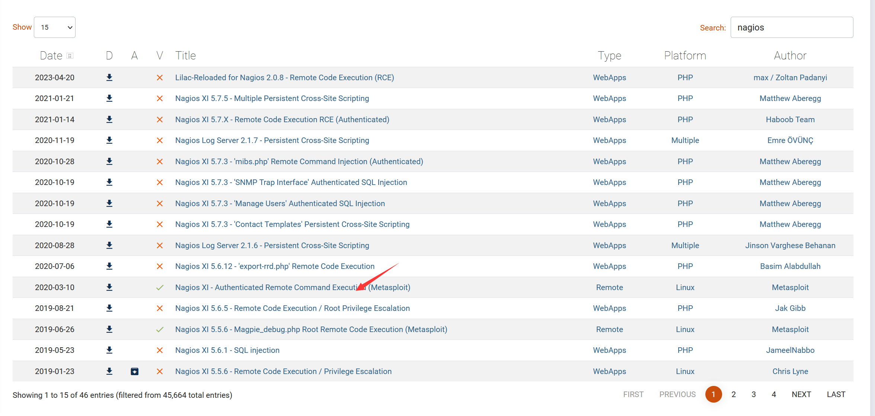This screenshot has height=416, width=875.
Task: Open author Matthew Aberegg on 2021-01-21 row
Action: click(x=790, y=98)
